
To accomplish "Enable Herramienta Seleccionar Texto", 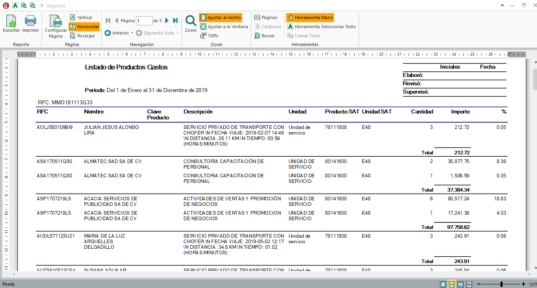I will point(321,27).
